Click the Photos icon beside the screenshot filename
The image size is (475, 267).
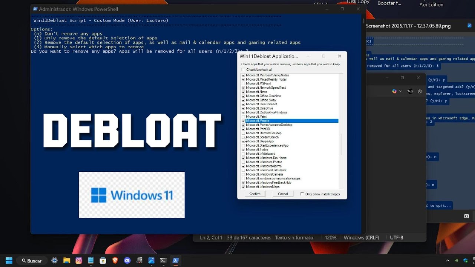pos(469,26)
